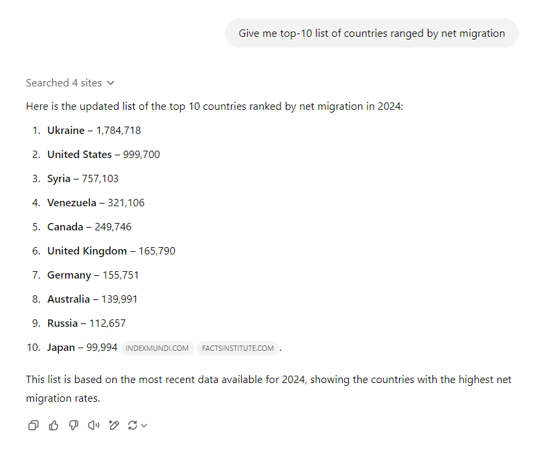The width and height of the screenshot is (545, 450).
Task: Mark the response with thumbs down
Action: 74,425
